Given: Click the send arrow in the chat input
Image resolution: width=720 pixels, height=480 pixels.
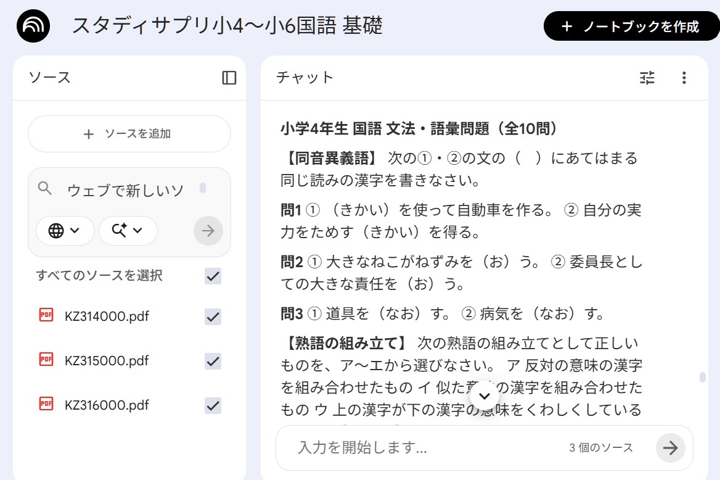Looking at the screenshot, I should click(670, 448).
